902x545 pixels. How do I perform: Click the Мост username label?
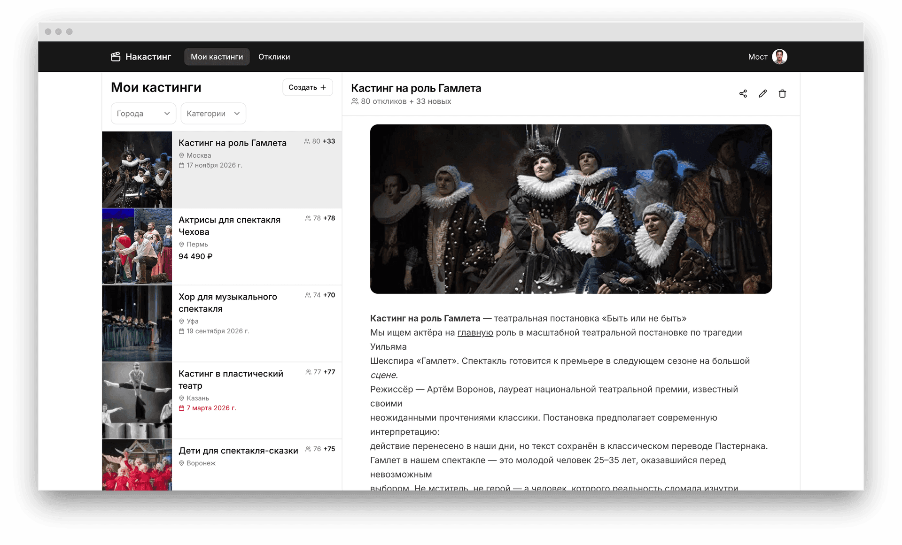pyautogui.click(x=757, y=57)
